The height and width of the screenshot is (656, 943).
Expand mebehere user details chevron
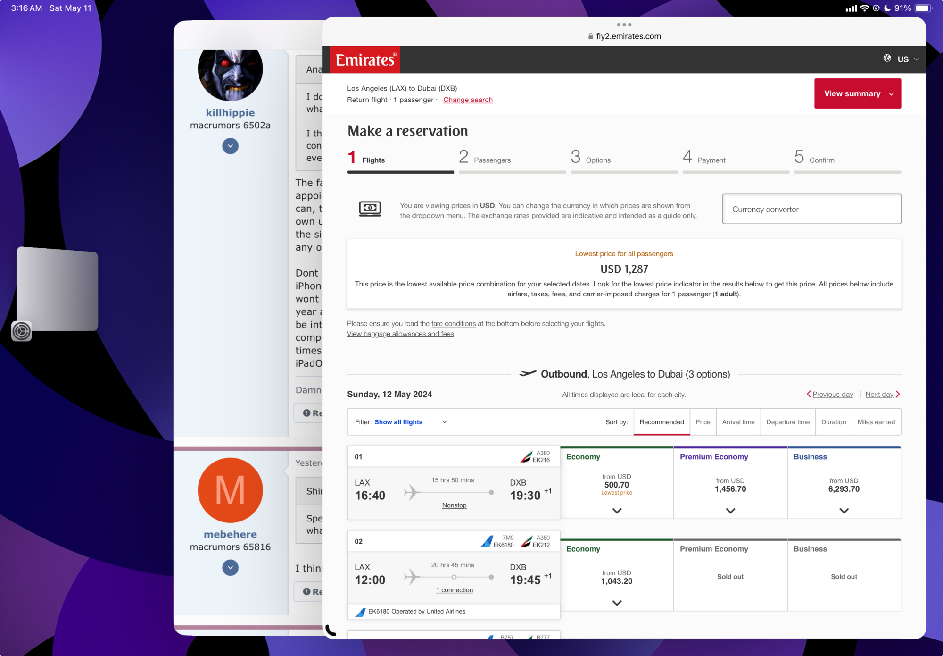coord(230,567)
